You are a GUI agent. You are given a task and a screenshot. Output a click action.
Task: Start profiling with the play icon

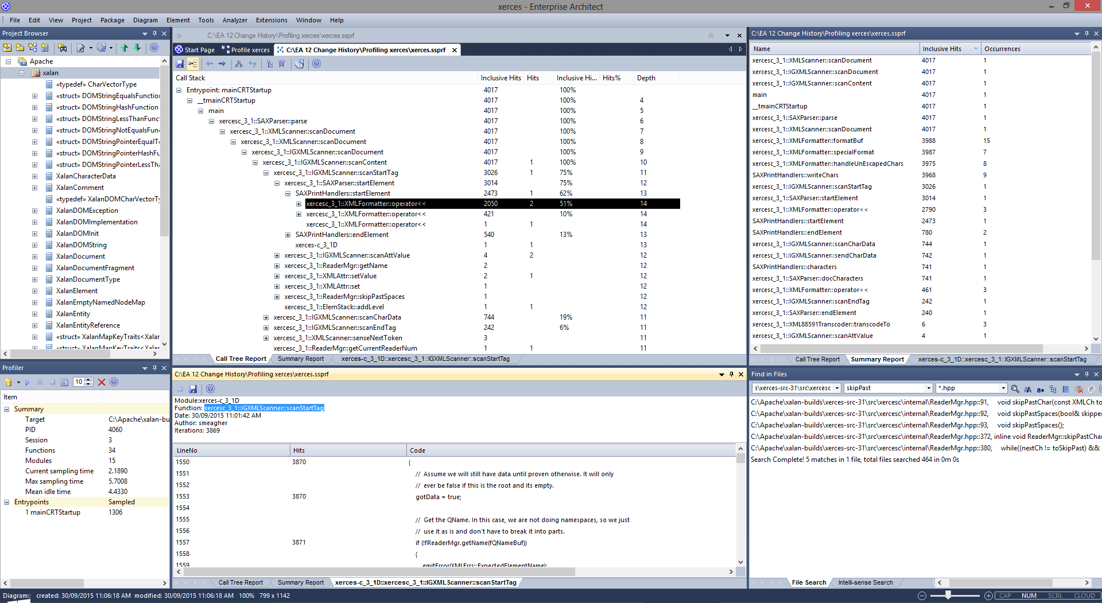tap(27, 382)
